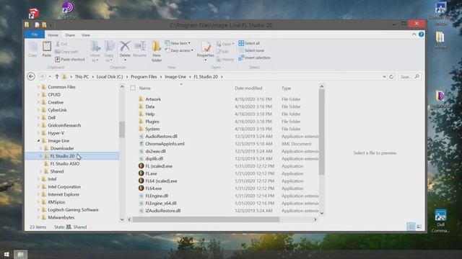Open the Help question mark icon
Viewport: 462px width, 259px height.
pos(422,35)
